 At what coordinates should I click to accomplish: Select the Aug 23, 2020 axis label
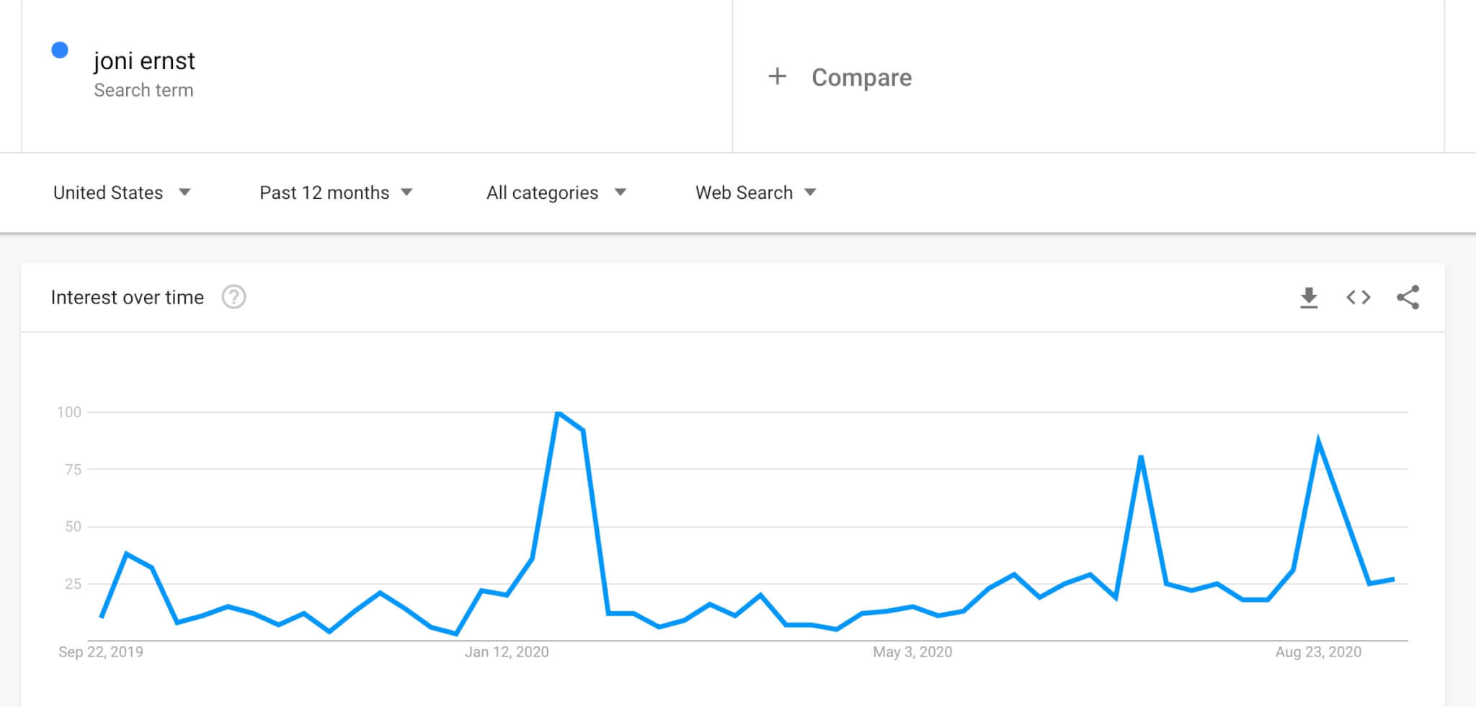(1318, 652)
